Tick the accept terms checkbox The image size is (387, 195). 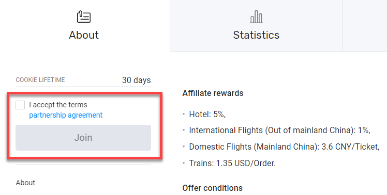click(x=20, y=105)
